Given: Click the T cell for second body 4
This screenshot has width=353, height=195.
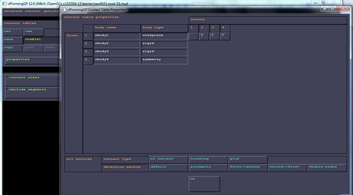Looking at the screenshot, I should pyautogui.click(x=225, y=36).
